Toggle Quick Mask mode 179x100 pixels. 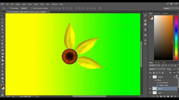click(x=3, y=92)
